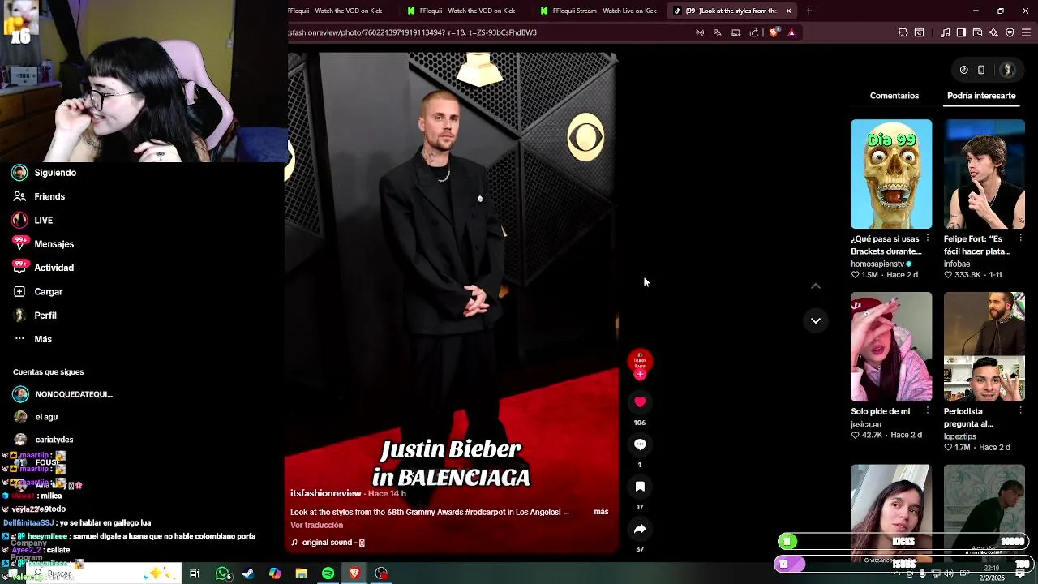Viewport: 1038px width, 584px height.
Task: Open Steam from the taskbar
Action: click(x=248, y=573)
